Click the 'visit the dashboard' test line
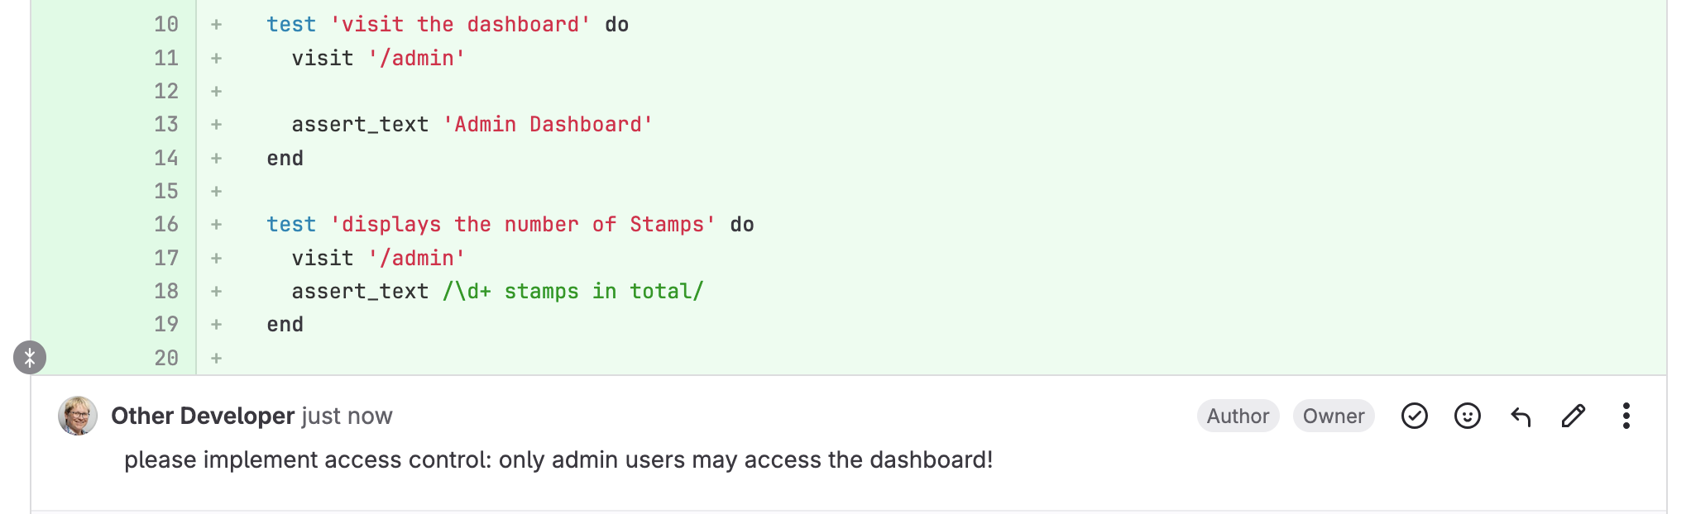 [447, 25]
